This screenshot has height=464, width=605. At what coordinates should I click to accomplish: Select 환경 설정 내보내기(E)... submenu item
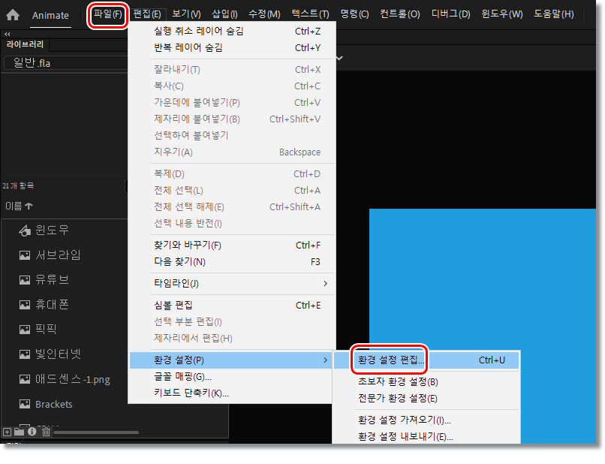pyautogui.click(x=426, y=436)
